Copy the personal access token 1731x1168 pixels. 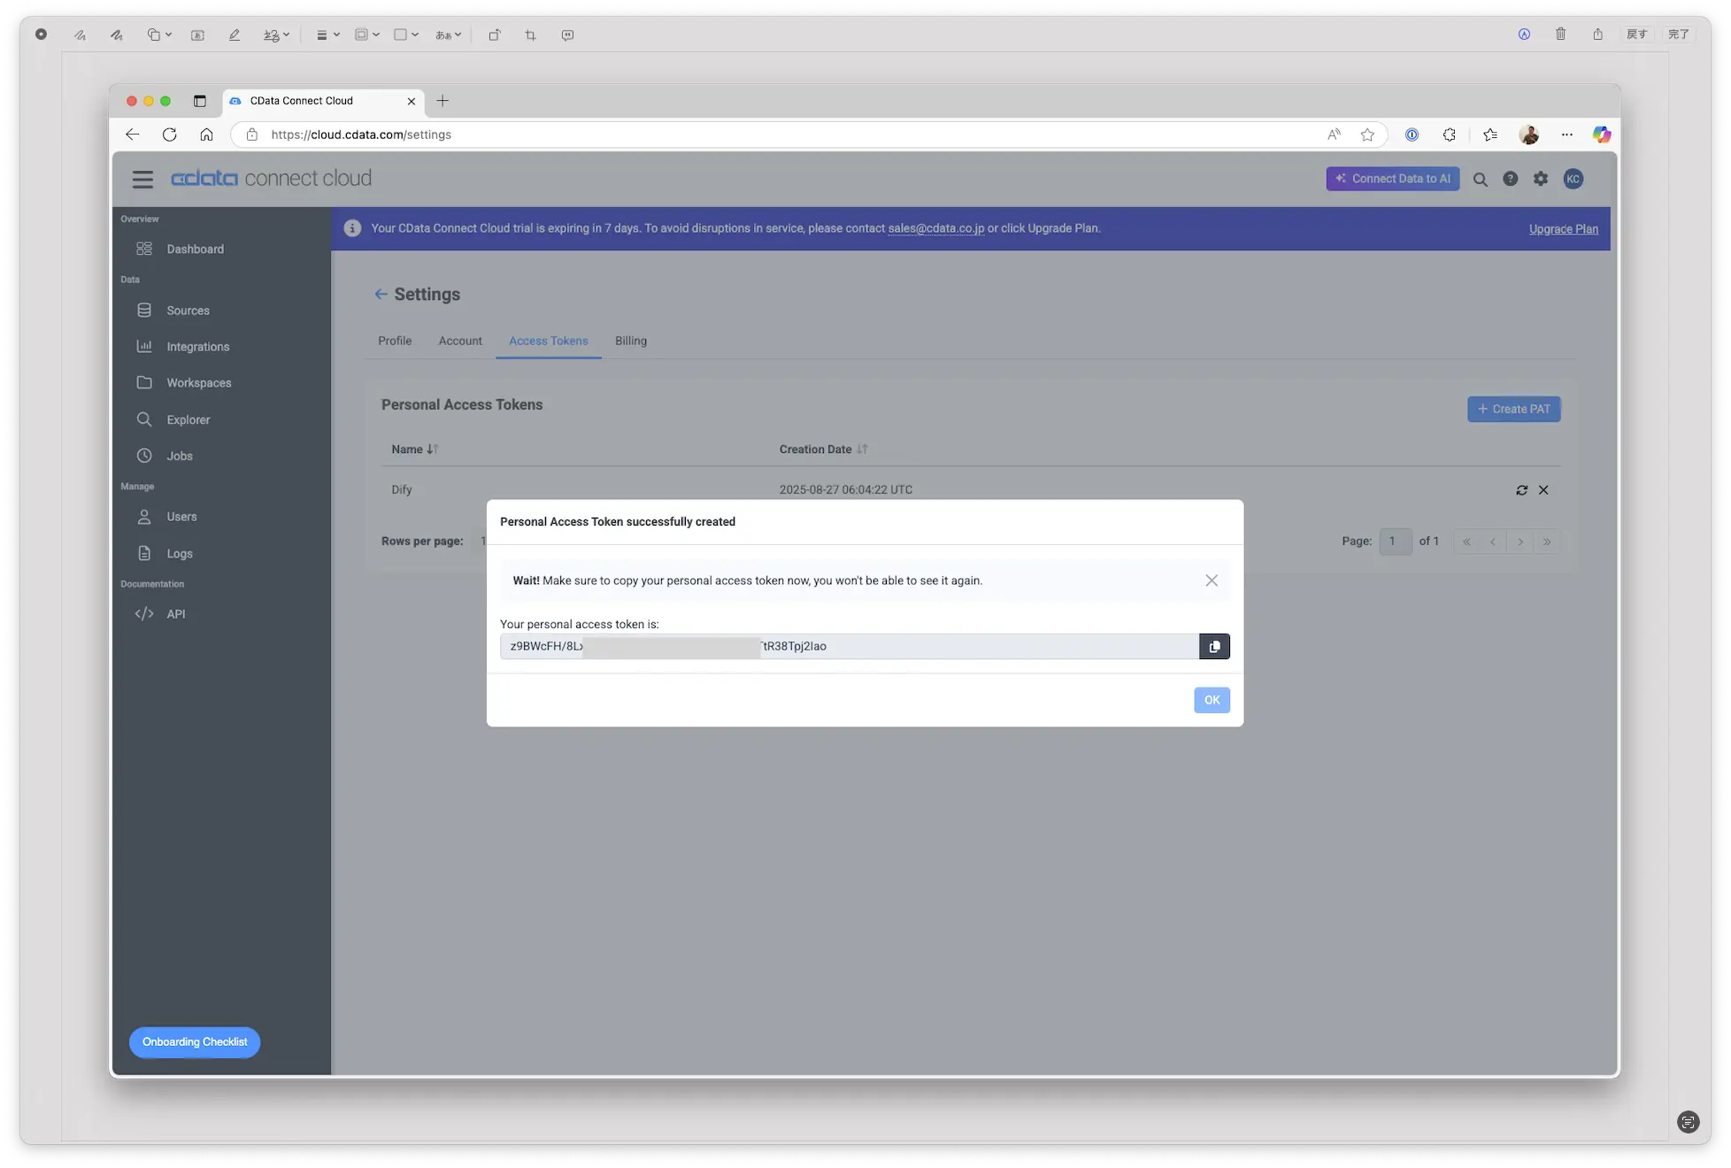coord(1214,647)
